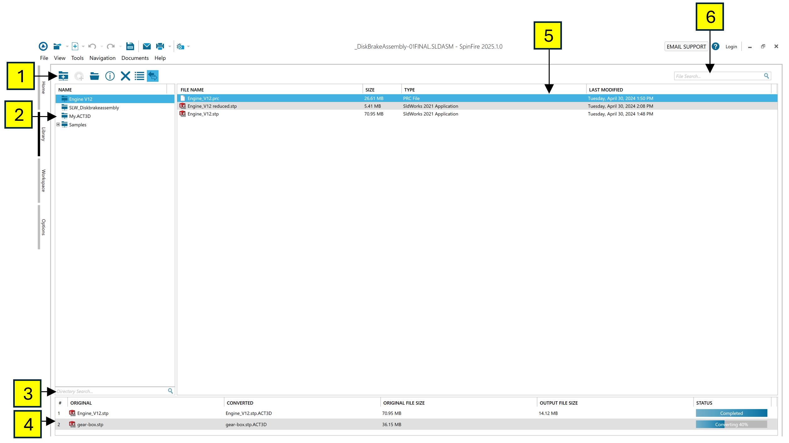
Task: Open the Navigation menu
Action: 102,58
